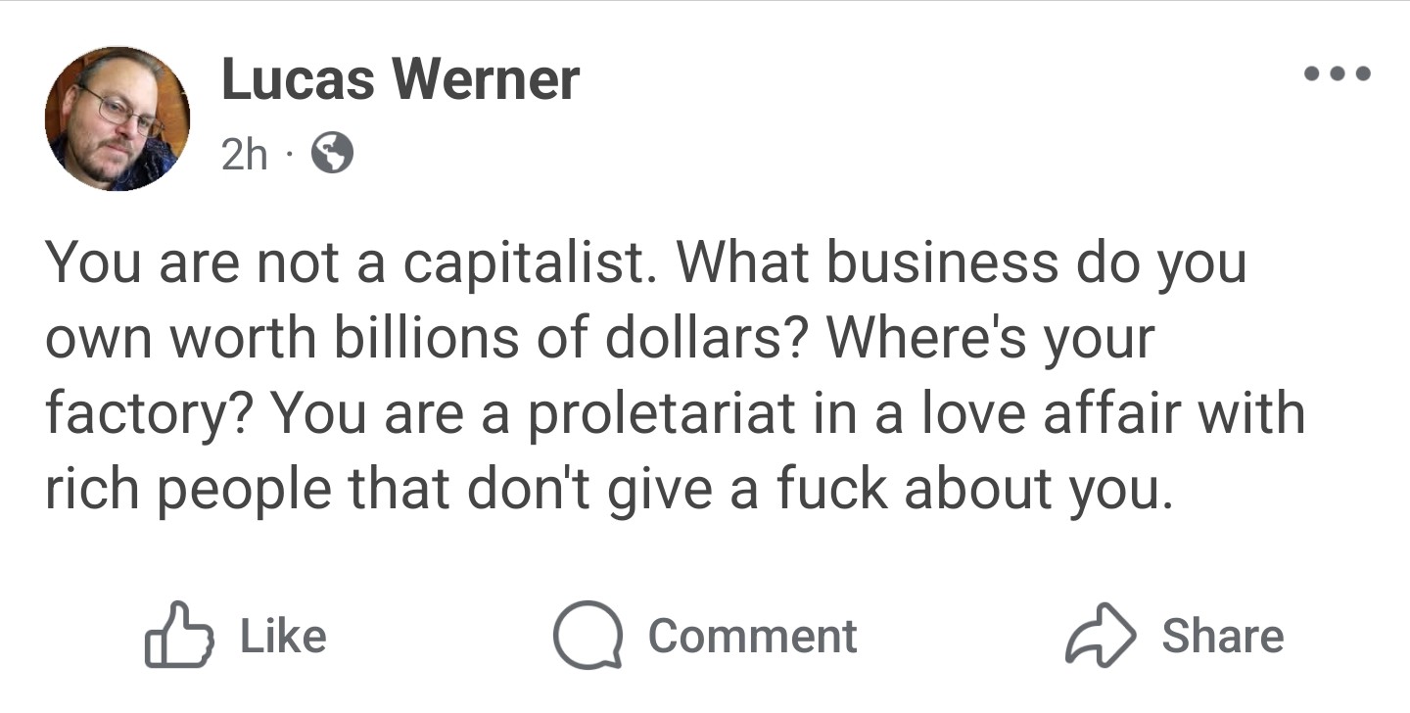Tap the Like text label
This screenshot has height=713, width=1410.
pyautogui.click(x=283, y=636)
